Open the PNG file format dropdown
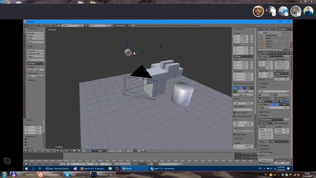The image size is (316, 178). (x=266, y=101)
